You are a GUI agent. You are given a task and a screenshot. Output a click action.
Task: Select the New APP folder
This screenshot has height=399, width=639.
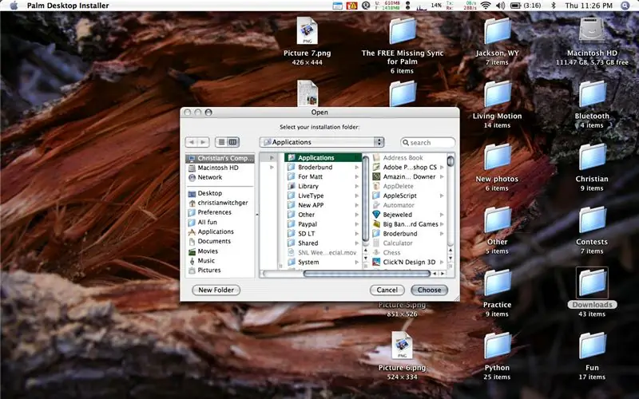pos(323,205)
